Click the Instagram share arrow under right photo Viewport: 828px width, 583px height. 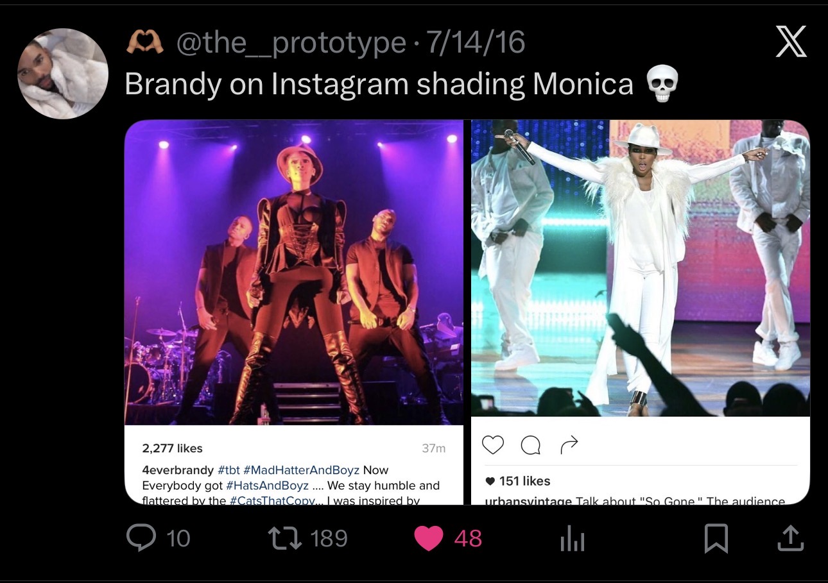[x=569, y=444]
